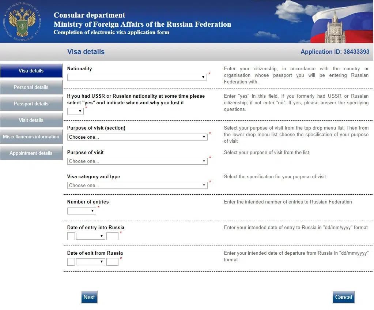Click the Nationality field label

79,68
